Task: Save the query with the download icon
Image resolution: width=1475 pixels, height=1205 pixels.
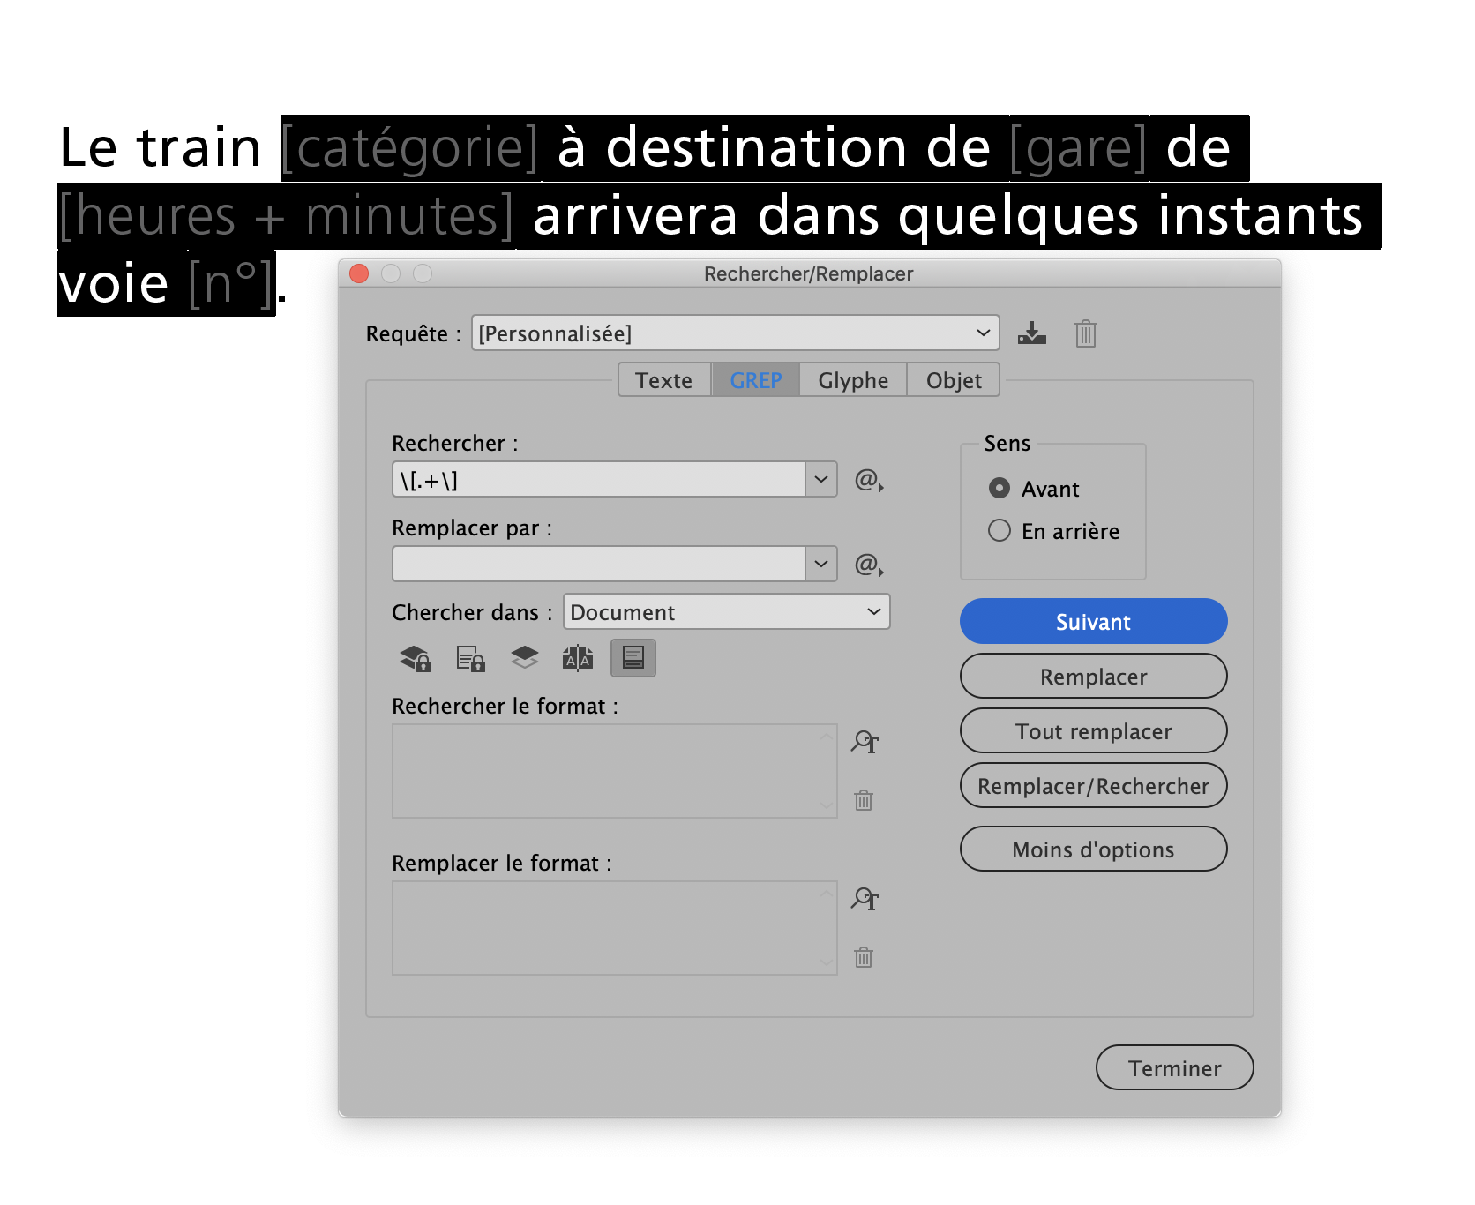Action: [x=1031, y=333]
